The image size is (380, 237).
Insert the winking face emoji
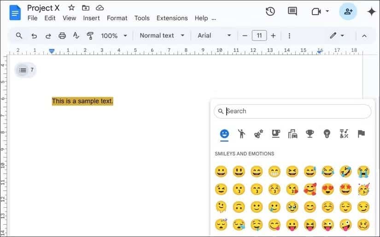(x=221, y=189)
